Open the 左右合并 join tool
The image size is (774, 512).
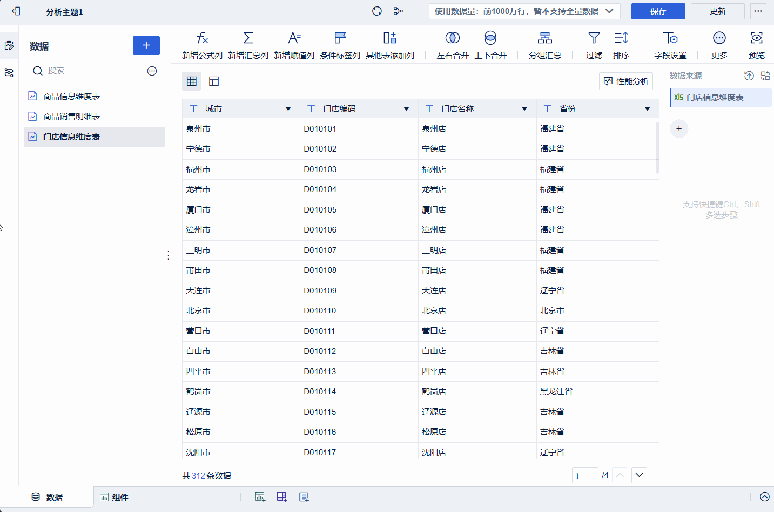(x=452, y=38)
